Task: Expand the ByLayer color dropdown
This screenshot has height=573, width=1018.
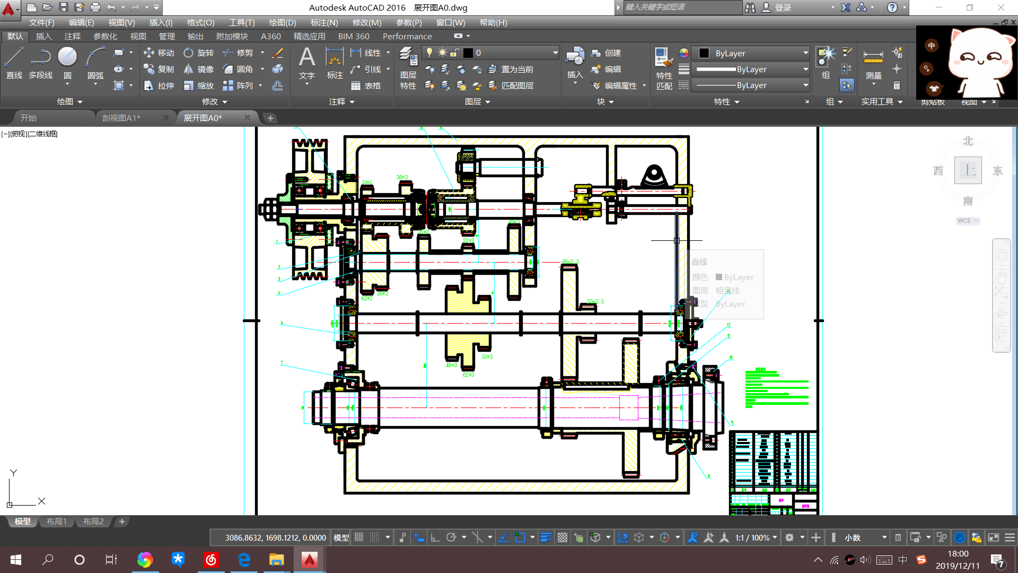Action: [805, 53]
